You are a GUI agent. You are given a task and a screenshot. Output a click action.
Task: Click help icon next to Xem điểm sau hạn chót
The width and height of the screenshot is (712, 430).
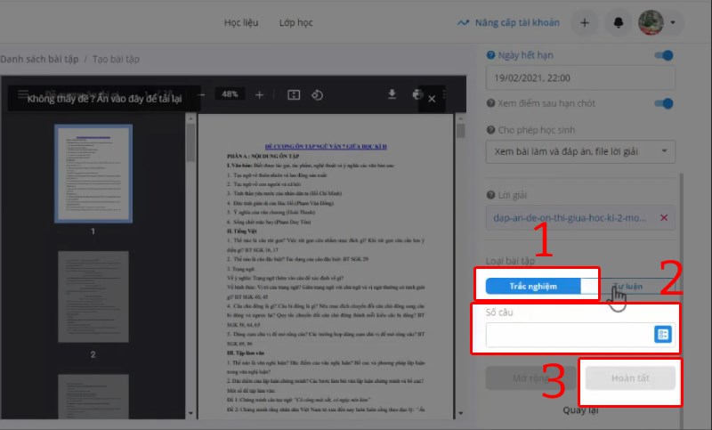point(490,103)
